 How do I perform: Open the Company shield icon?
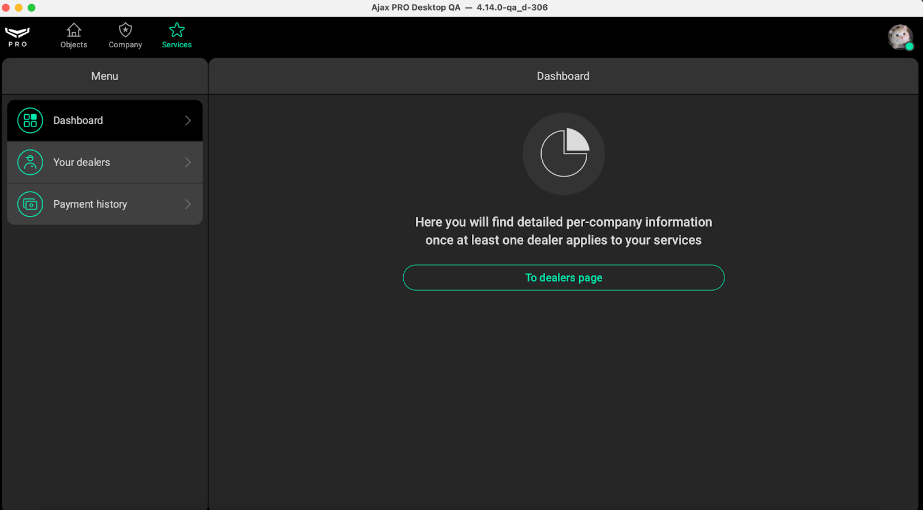(125, 30)
